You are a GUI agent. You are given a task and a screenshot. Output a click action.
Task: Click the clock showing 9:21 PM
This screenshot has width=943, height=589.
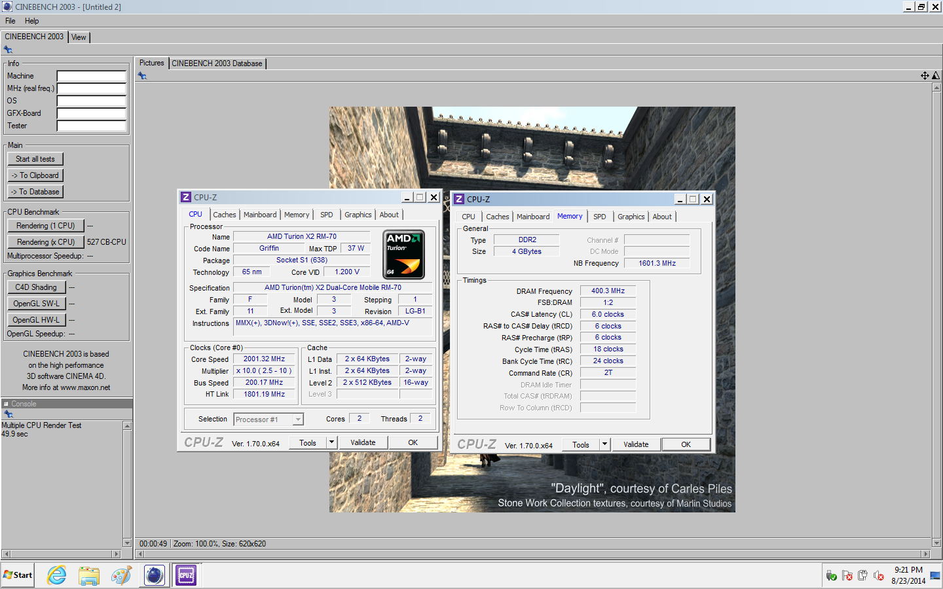tap(908, 570)
